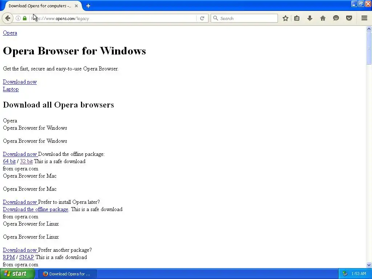Click Download now before 'Prefer another package?'

coord(20,250)
